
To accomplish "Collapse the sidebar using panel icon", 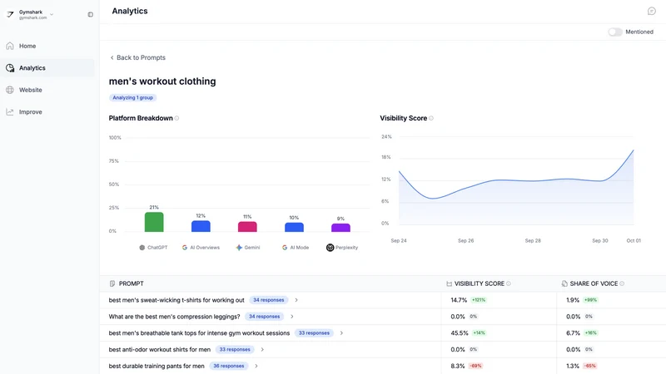I will (91, 14).
